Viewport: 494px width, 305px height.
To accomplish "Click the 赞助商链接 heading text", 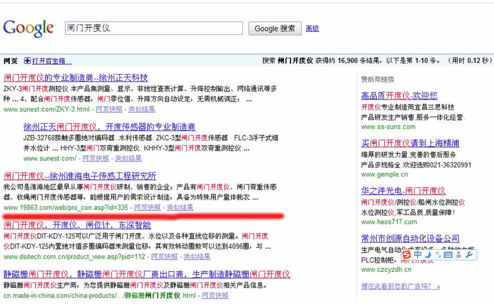I will [x=377, y=79].
